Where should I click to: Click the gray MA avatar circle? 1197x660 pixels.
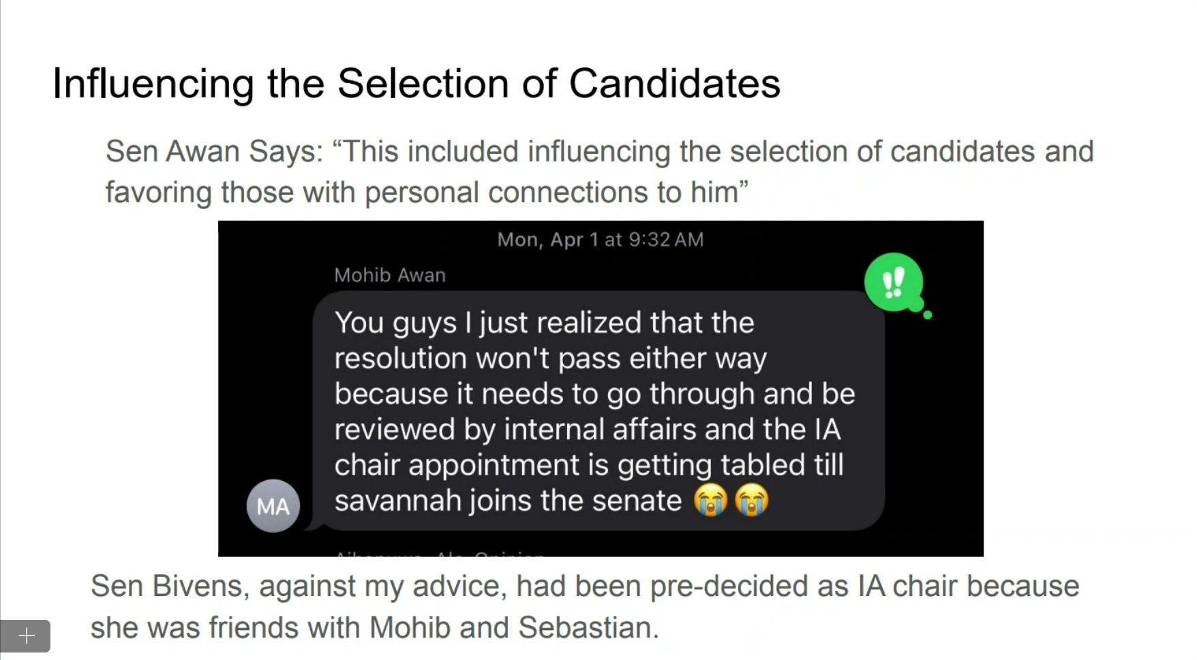[273, 506]
